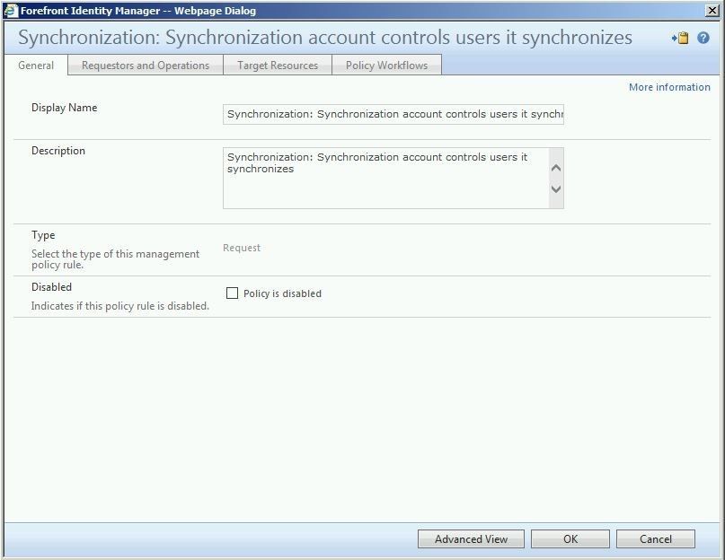The width and height of the screenshot is (725, 560).
Task: Click the Policy is disabled label text
Action: [x=282, y=293]
